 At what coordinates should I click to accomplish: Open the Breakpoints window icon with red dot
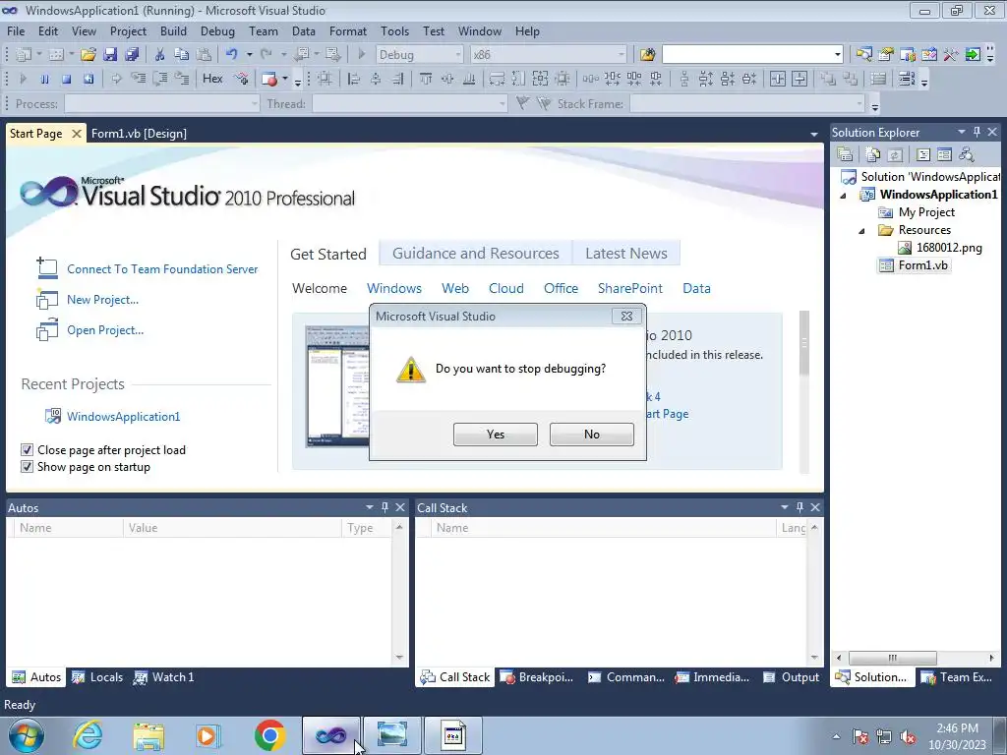click(269, 79)
